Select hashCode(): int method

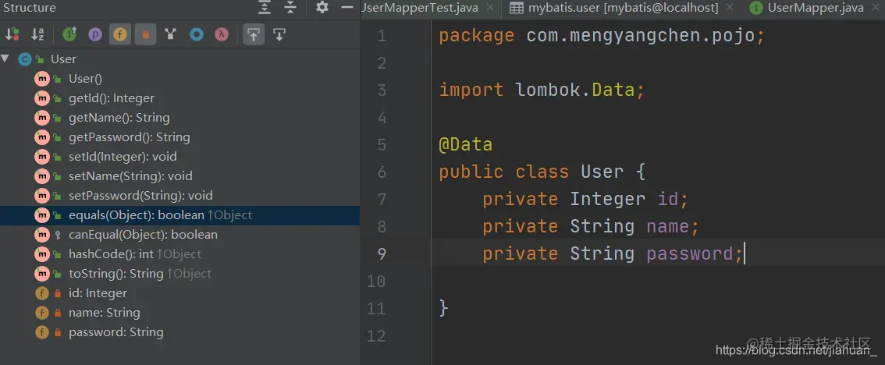tap(135, 254)
